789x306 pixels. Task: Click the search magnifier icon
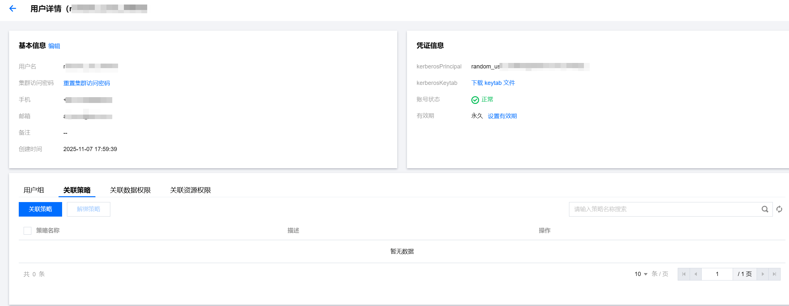pos(765,209)
